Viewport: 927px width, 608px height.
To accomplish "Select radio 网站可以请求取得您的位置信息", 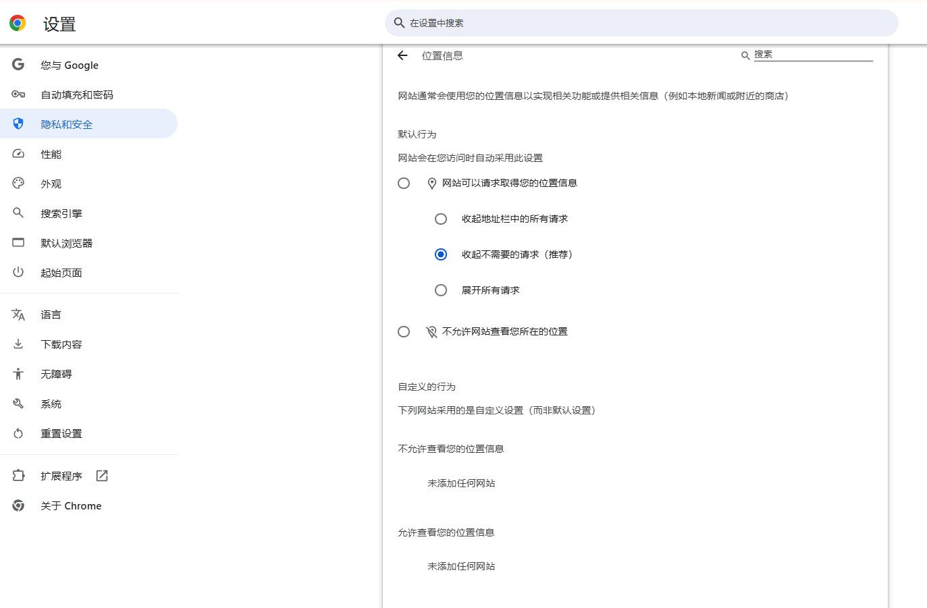I will 404,184.
